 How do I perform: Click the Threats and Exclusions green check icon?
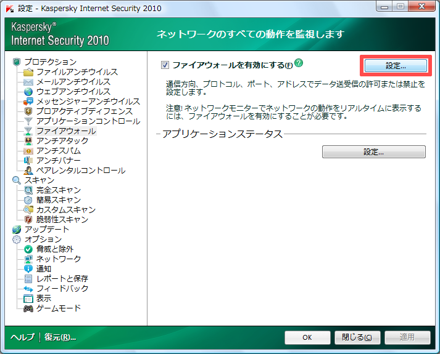28,249
